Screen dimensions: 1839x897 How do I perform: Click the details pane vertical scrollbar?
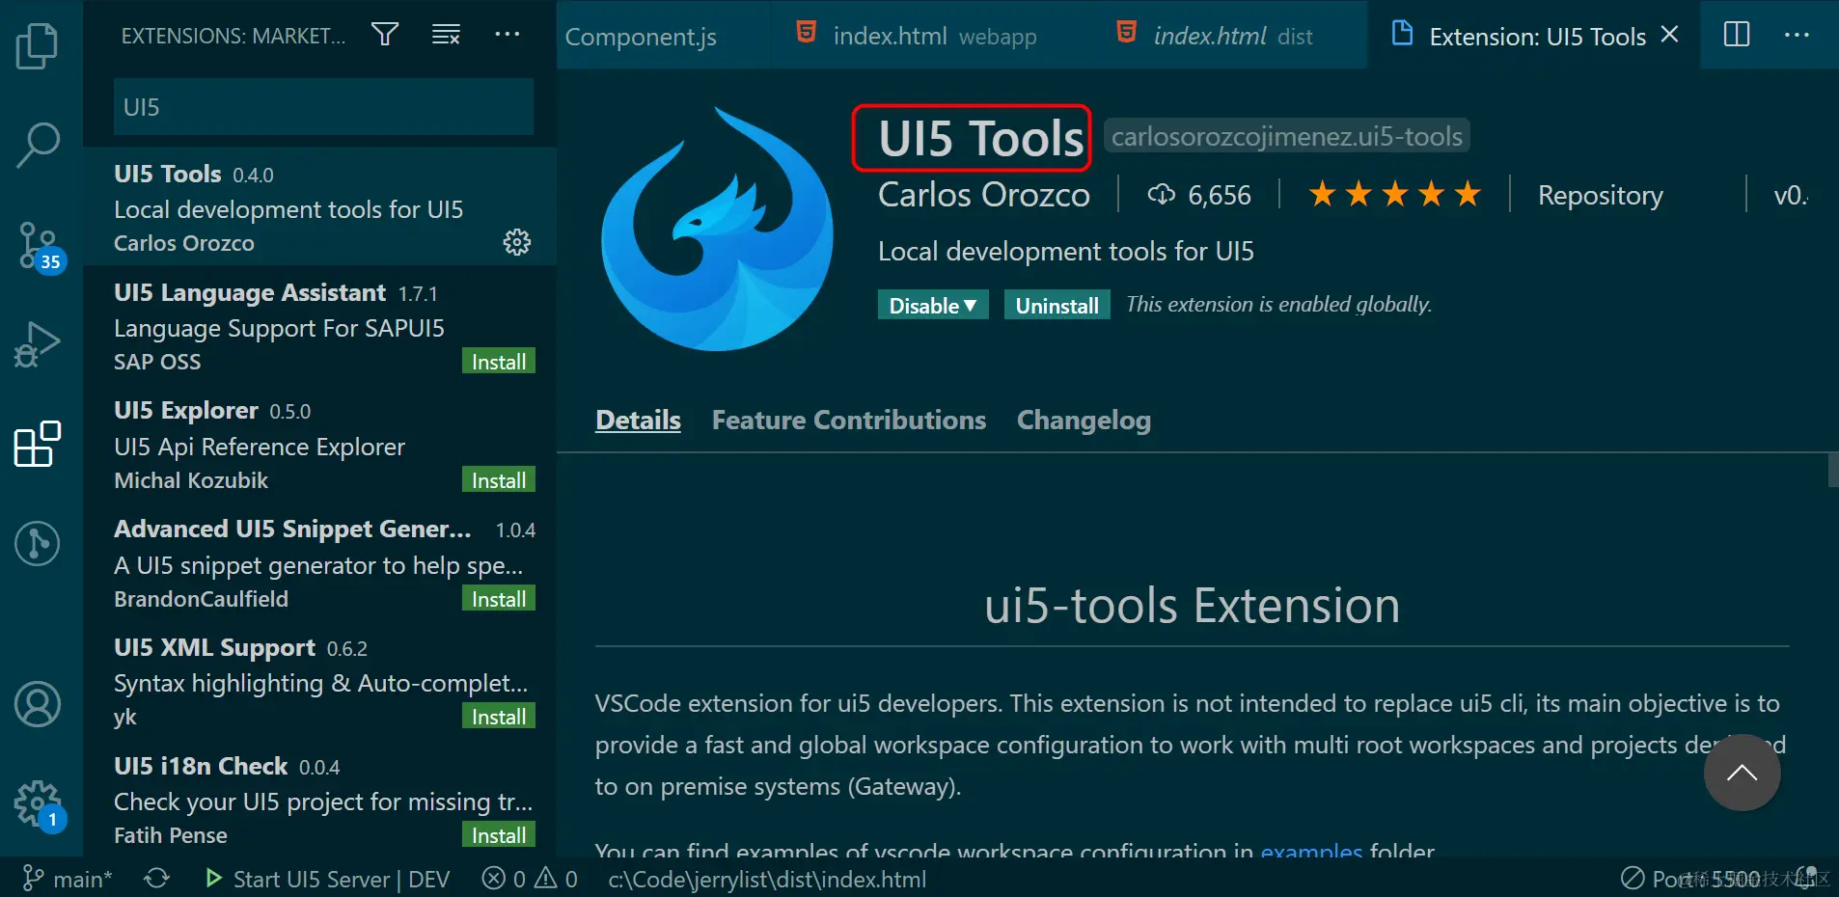tap(1833, 471)
